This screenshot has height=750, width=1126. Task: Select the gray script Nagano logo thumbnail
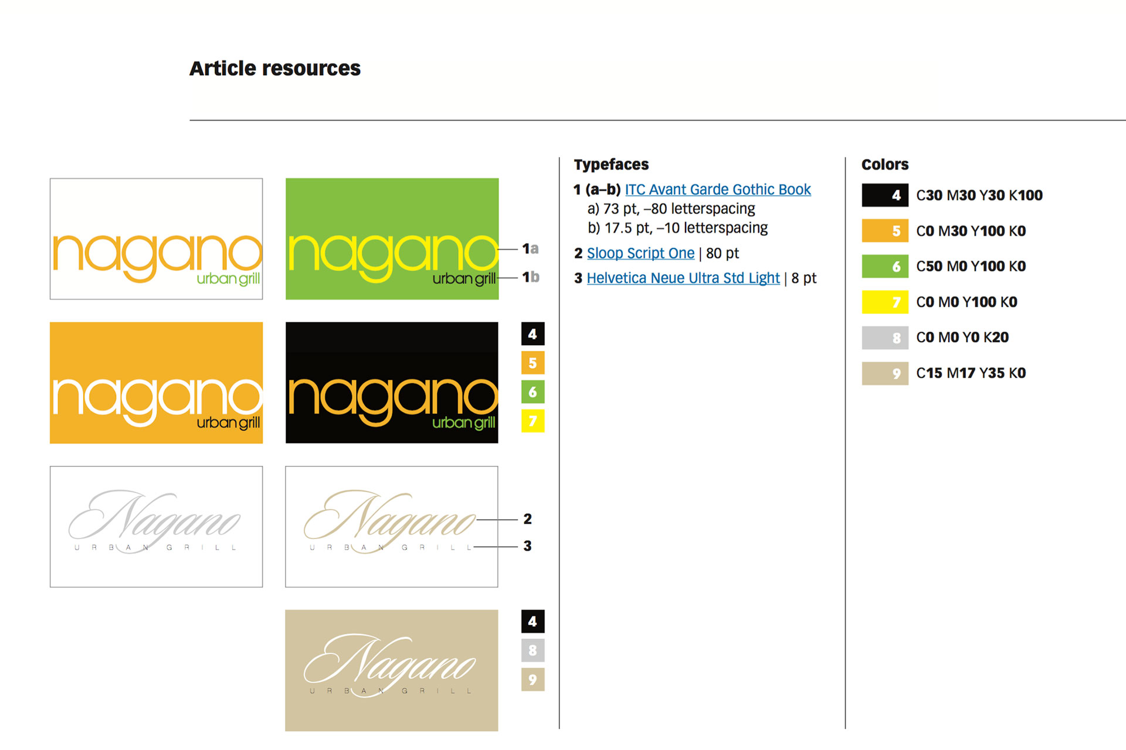pyautogui.click(x=156, y=527)
